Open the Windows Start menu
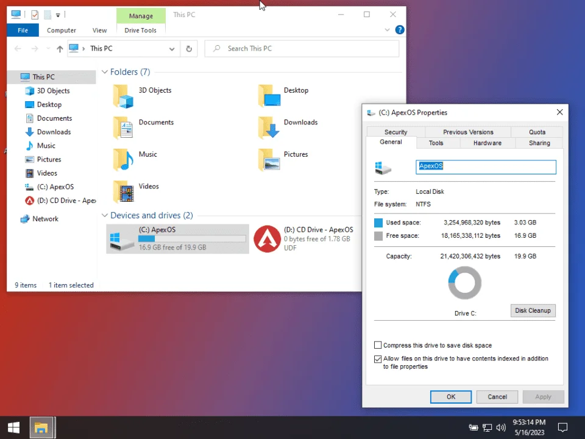The height and width of the screenshot is (439, 585). [14, 428]
